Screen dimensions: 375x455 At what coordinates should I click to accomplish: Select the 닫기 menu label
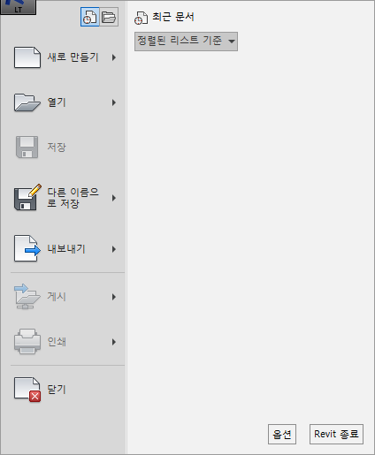(x=57, y=390)
